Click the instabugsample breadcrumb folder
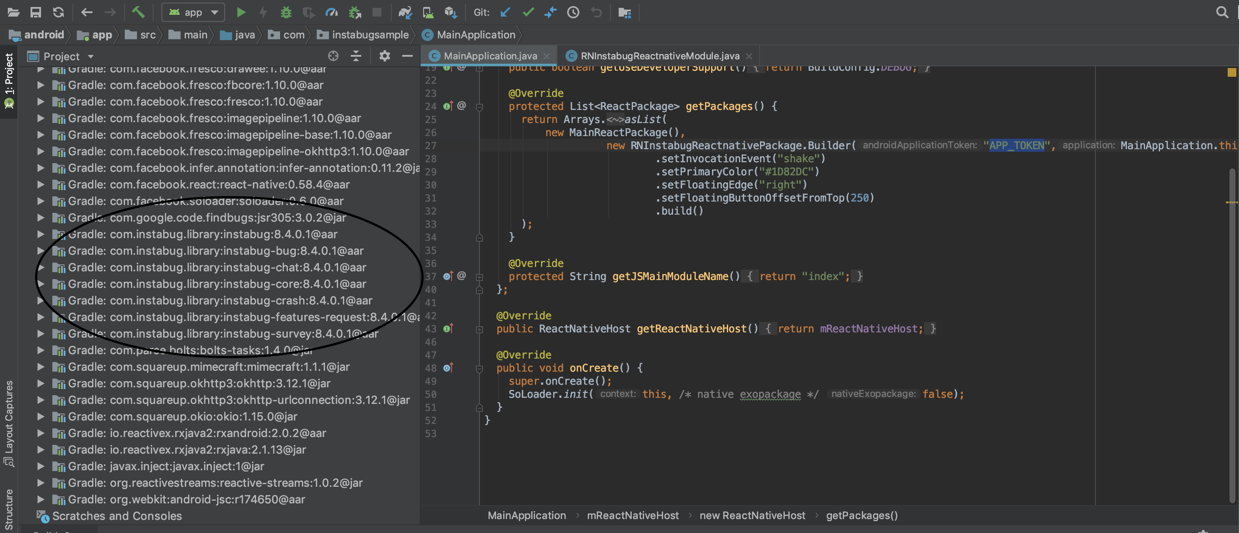 coord(370,34)
